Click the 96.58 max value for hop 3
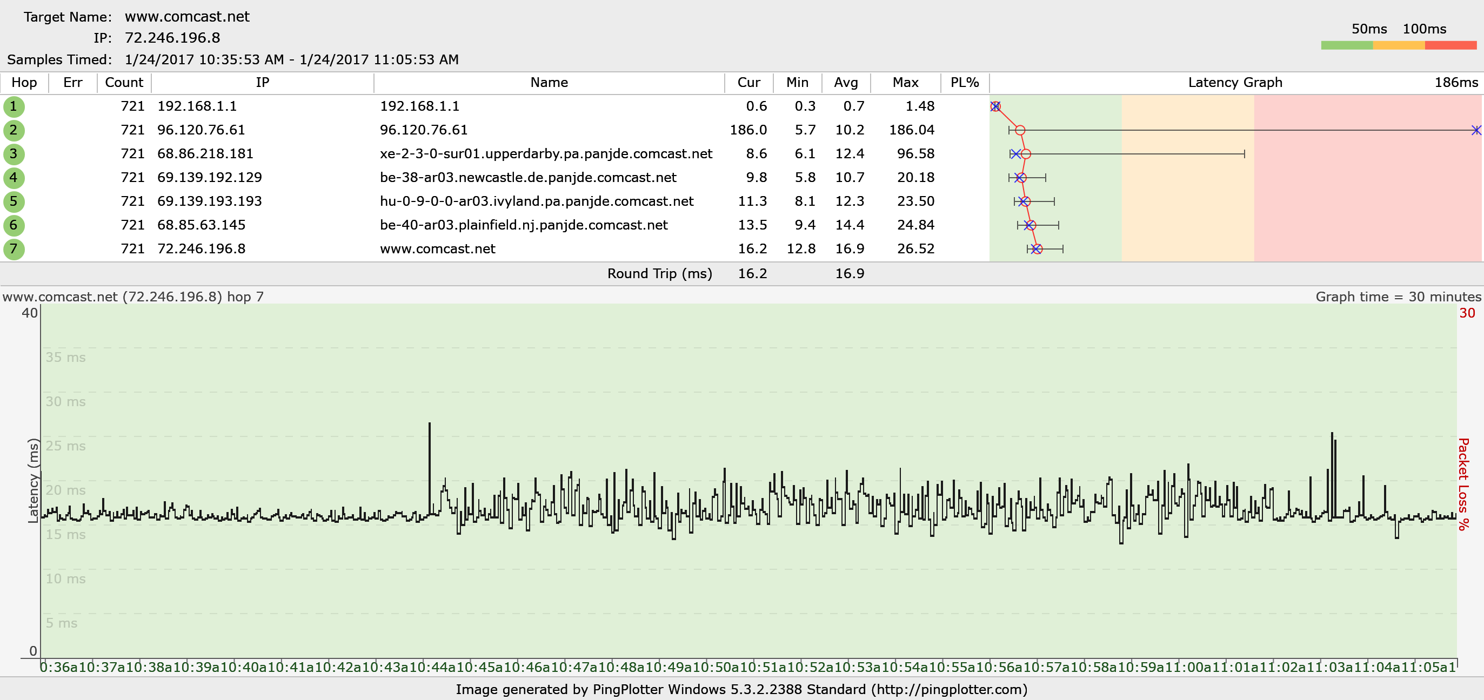Screen dimensions: 1484x700 (915, 154)
